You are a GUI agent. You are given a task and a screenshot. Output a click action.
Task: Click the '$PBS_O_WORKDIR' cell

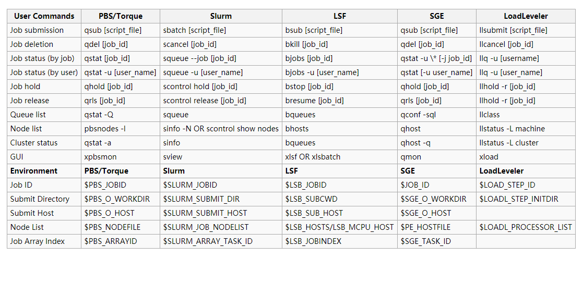110,199
